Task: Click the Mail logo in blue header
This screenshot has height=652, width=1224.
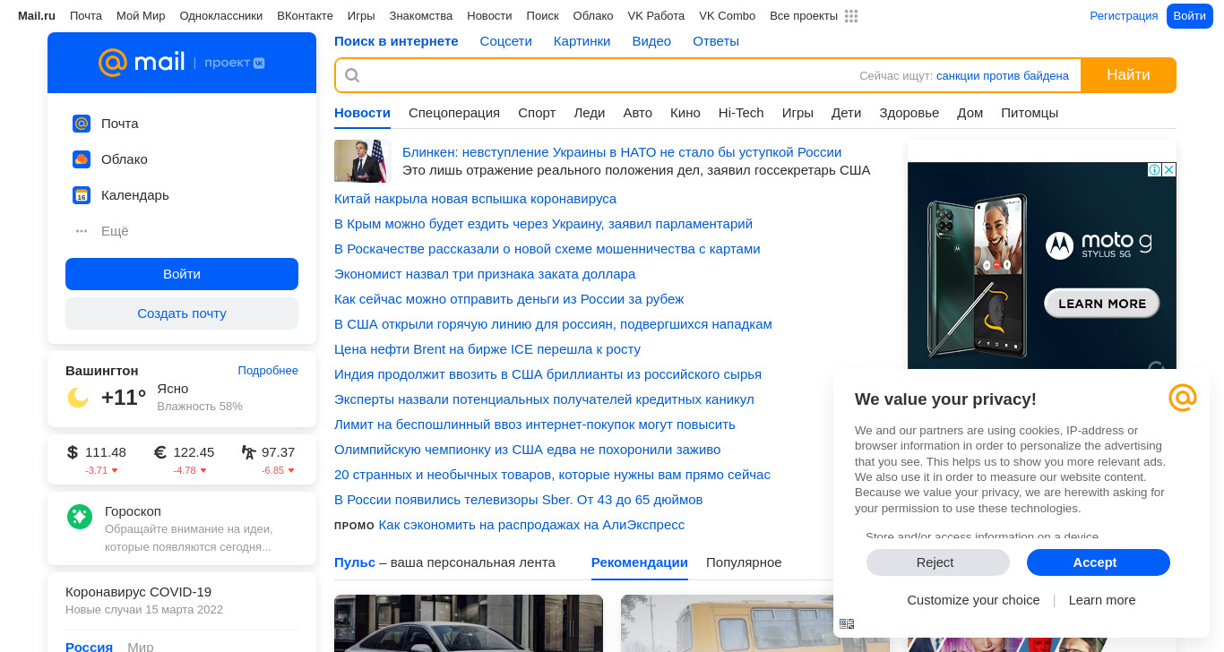Action: [142, 63]
